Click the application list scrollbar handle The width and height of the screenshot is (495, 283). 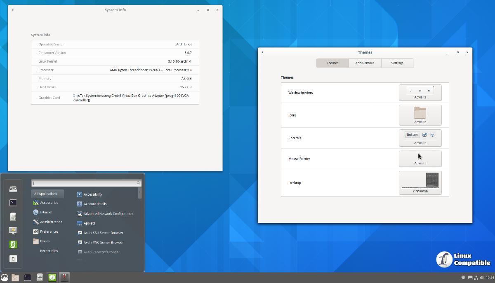pos(140,194)
